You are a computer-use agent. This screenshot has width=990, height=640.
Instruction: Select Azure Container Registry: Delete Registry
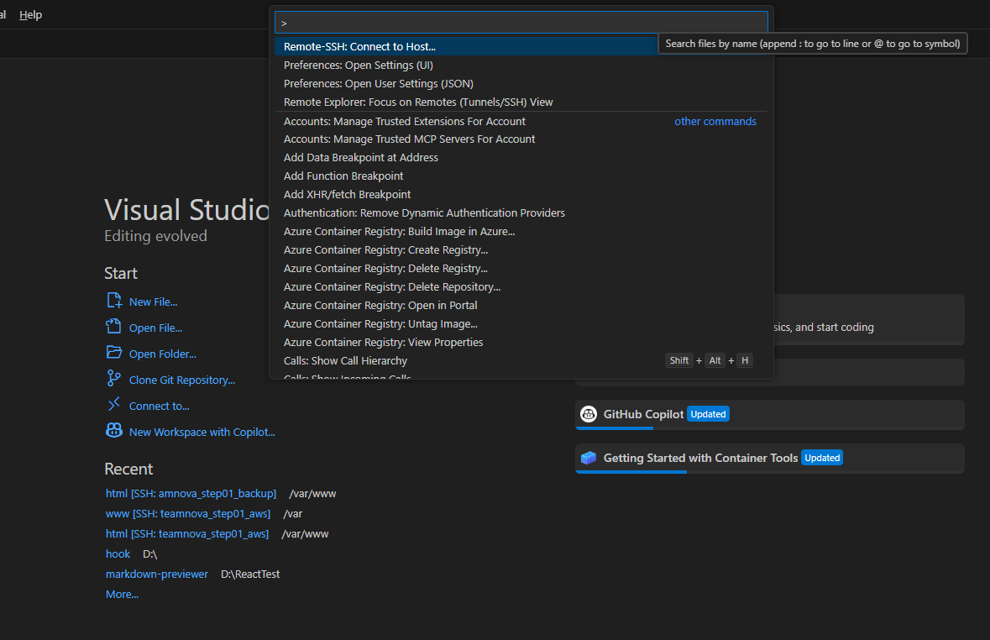[x=521, y=269]
